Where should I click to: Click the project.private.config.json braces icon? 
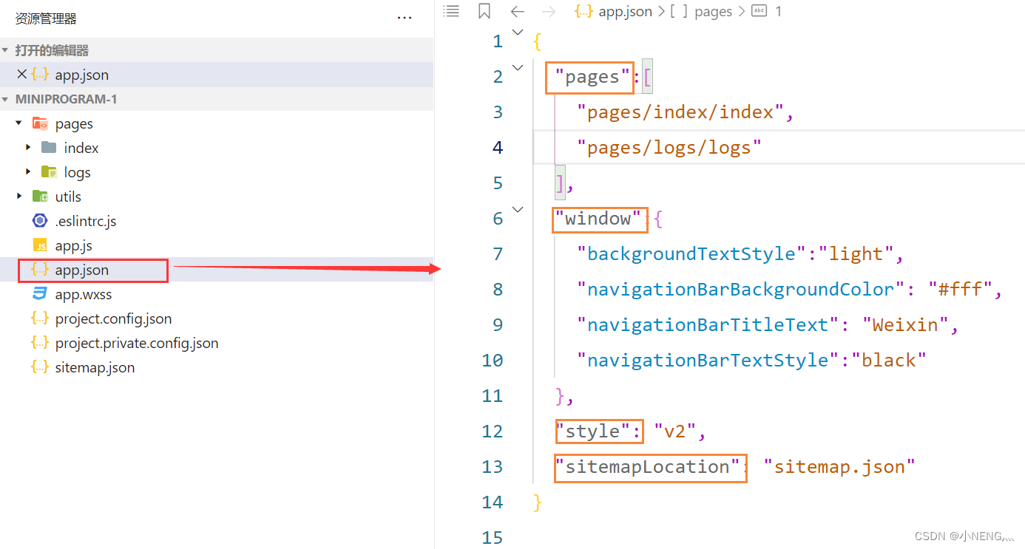(40, 343)
